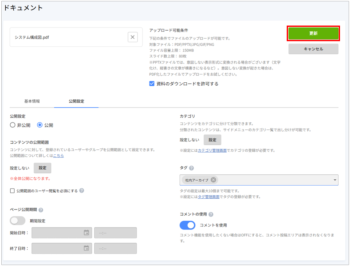Click the ※全体公開になります。 red notice

coord(30,179)
